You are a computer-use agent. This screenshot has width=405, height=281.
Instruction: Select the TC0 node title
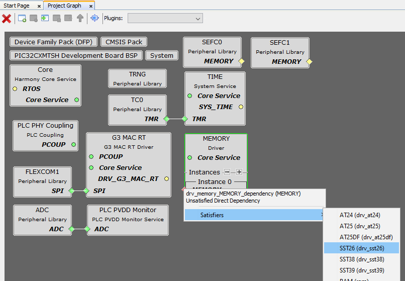pos(137,100)
